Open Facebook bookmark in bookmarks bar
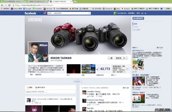 coord(107,9)
